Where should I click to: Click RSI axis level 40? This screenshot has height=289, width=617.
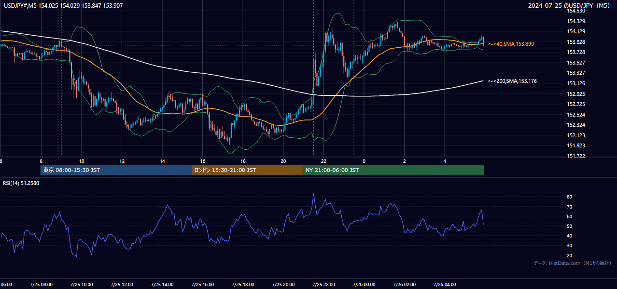569,236
